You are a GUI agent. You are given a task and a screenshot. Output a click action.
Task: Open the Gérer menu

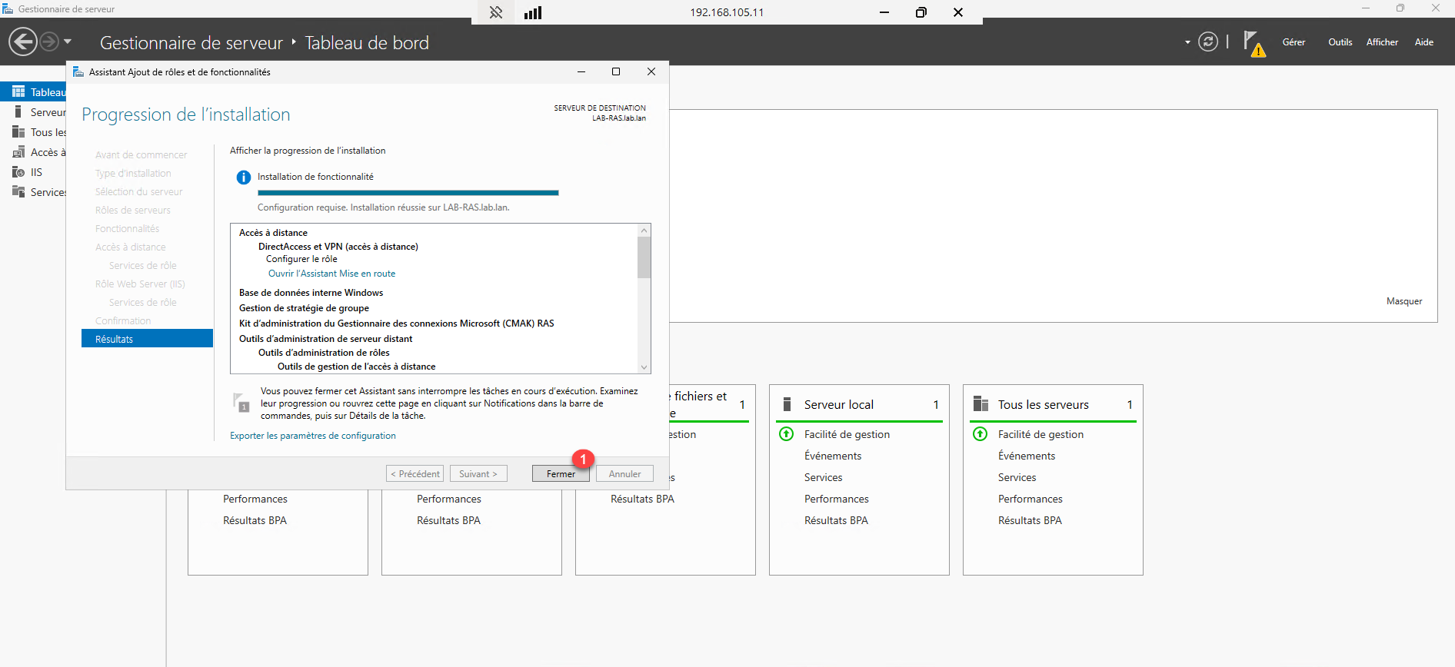tap(1294, 42)
